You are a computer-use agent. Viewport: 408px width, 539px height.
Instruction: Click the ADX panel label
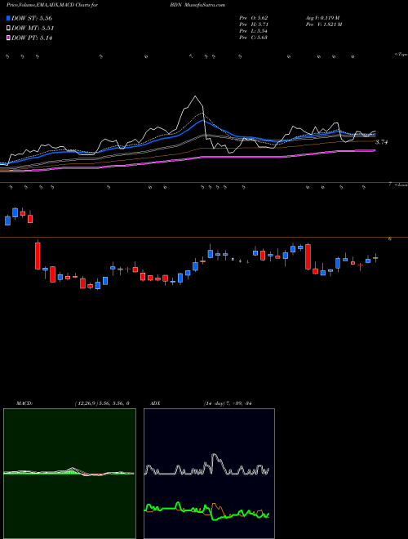click(156, 403)
